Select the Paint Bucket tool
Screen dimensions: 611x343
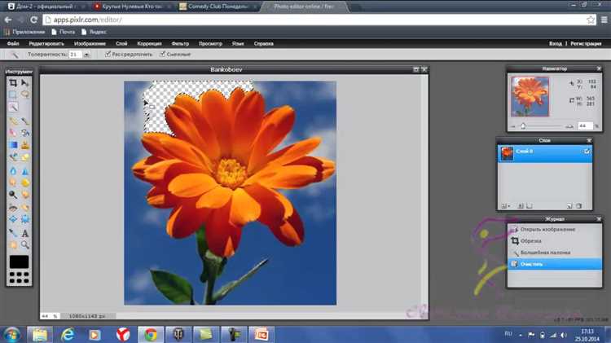point(25,133)
